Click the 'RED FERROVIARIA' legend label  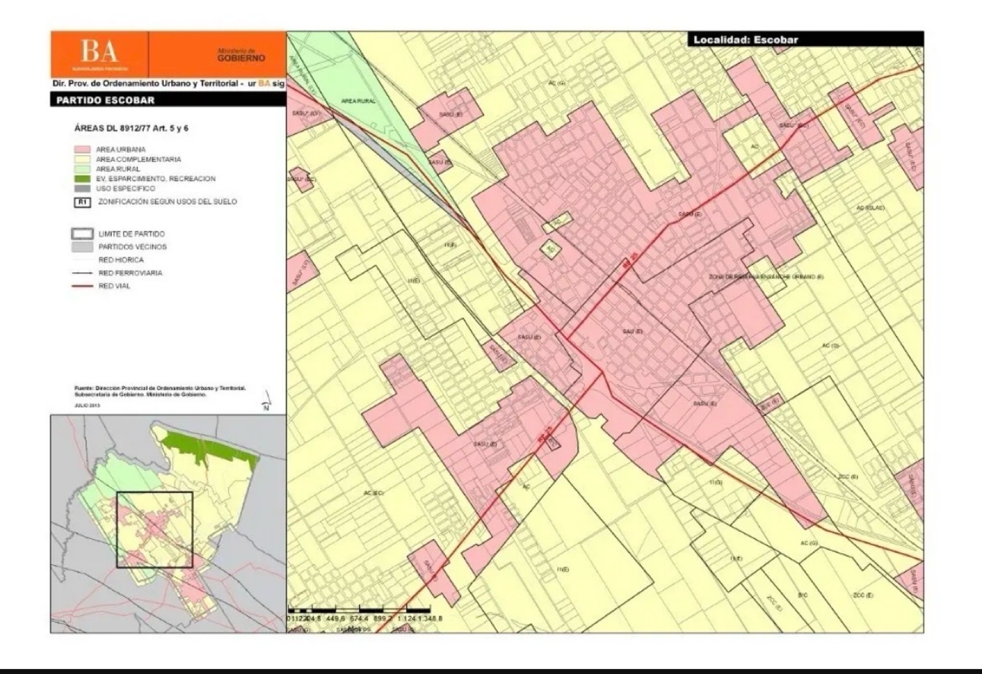pyautogui.click(x=130, y=273)
